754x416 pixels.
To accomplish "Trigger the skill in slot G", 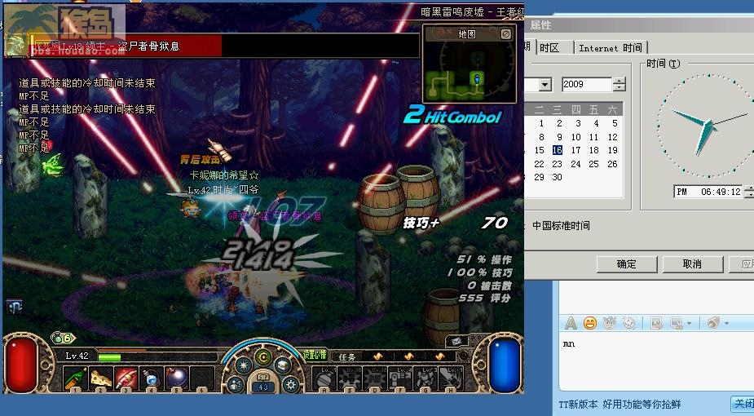I will 426,379.
